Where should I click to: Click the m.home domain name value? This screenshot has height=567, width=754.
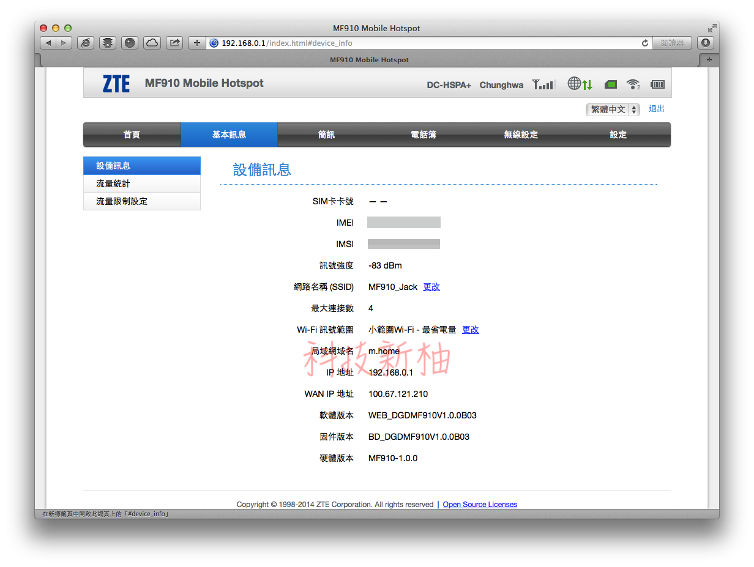pyautogui.click(x=384, y=351)
